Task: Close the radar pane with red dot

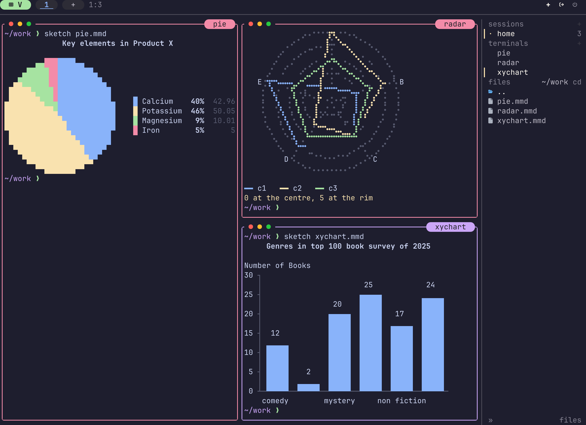Action: (251, 24)
